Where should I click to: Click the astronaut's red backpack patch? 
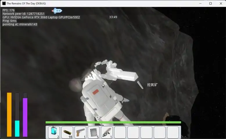coord(95,92)
